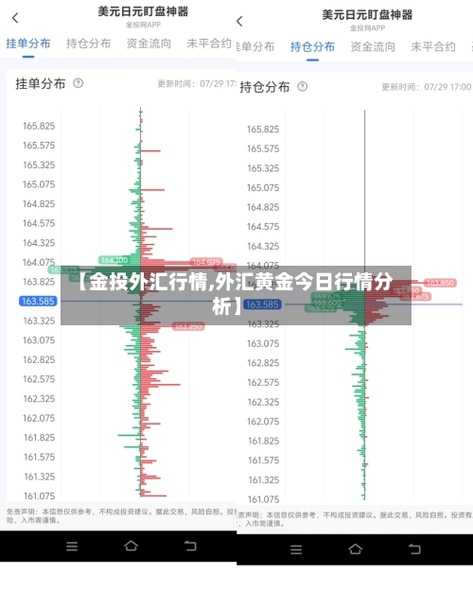Tap the return navigation icon on right screen
The width and height of the screenshot is (473, 591).
tap(414, 548)
